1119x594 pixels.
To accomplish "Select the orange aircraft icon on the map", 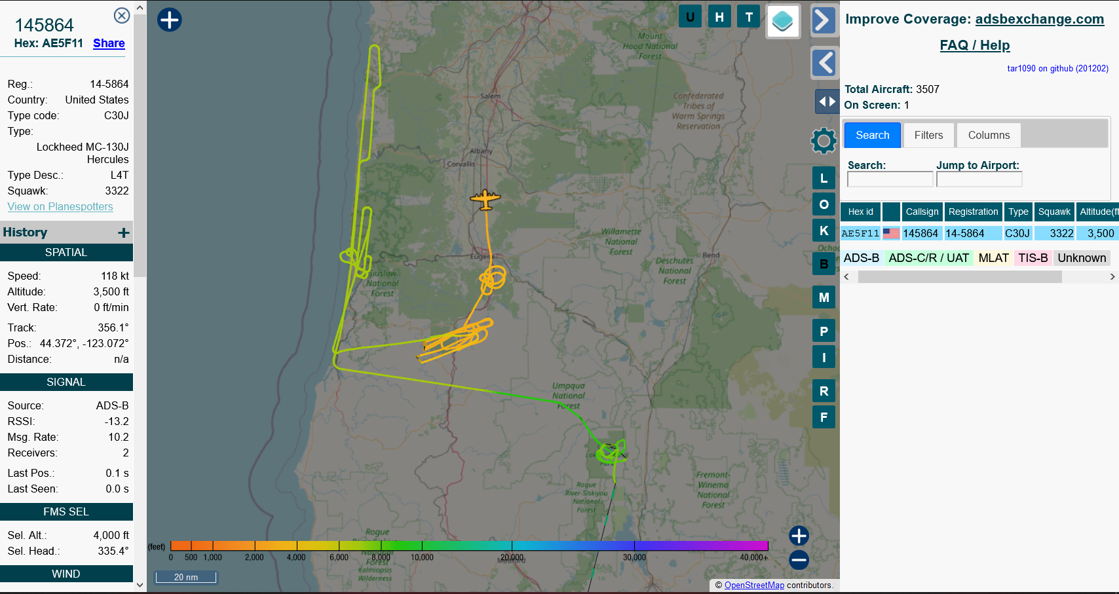I will 485,199.
